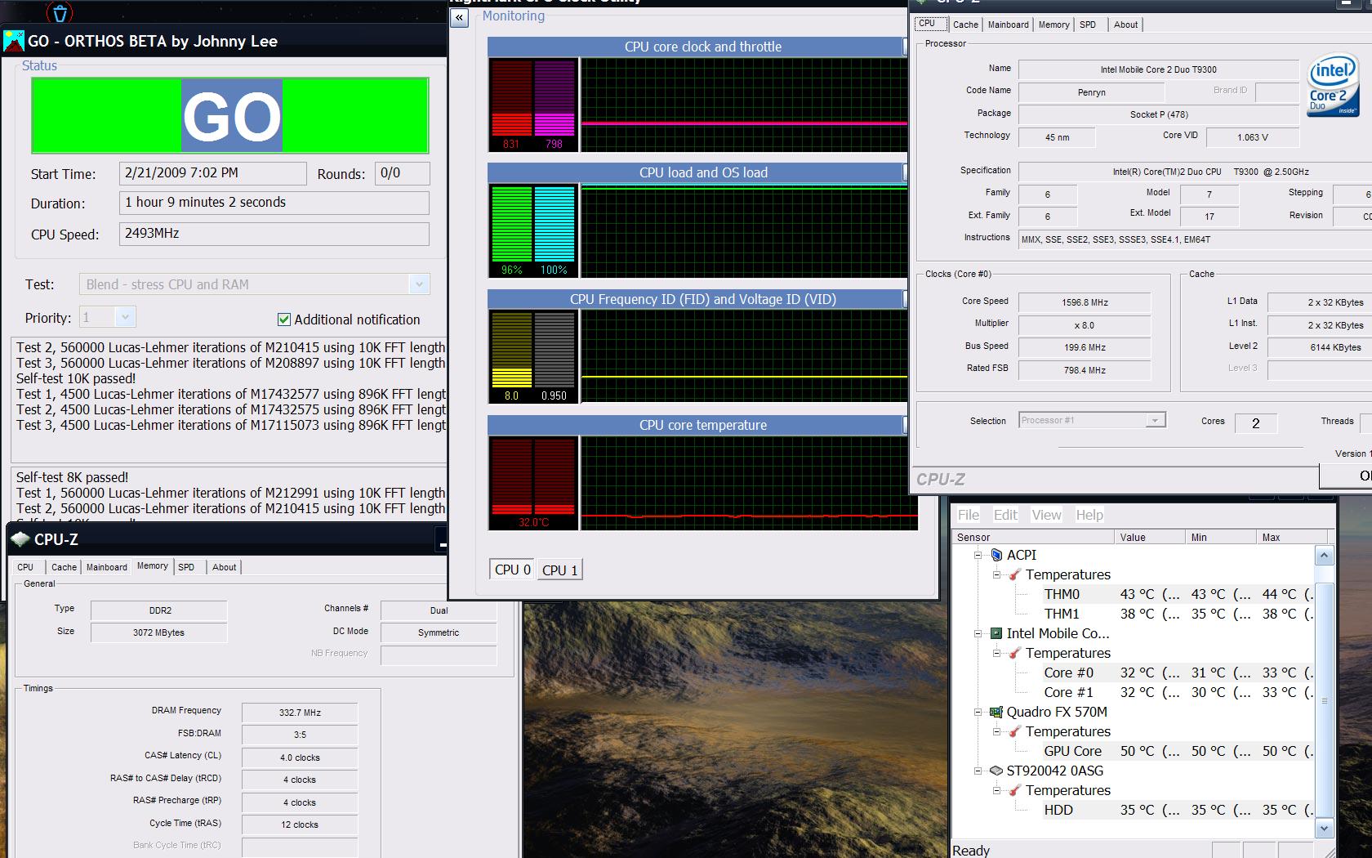Collapse the ST920042 0ASG node
The width and height of the screenshot is (1372, 858).
click(978, 771)
